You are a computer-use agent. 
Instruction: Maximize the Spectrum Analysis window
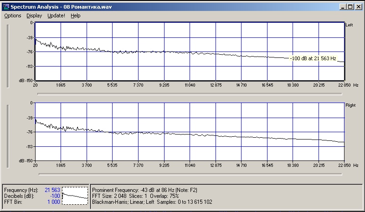point(349,7)
